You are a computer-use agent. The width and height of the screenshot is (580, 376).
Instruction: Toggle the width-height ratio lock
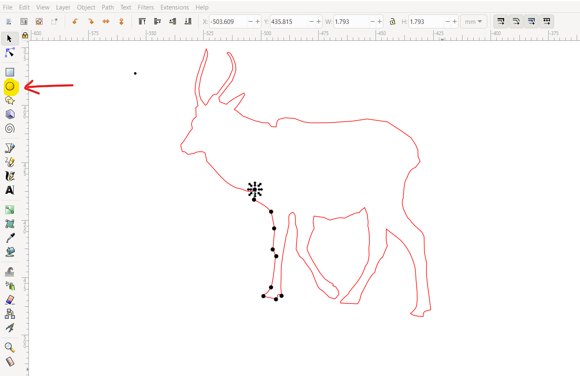coord(392,21)
